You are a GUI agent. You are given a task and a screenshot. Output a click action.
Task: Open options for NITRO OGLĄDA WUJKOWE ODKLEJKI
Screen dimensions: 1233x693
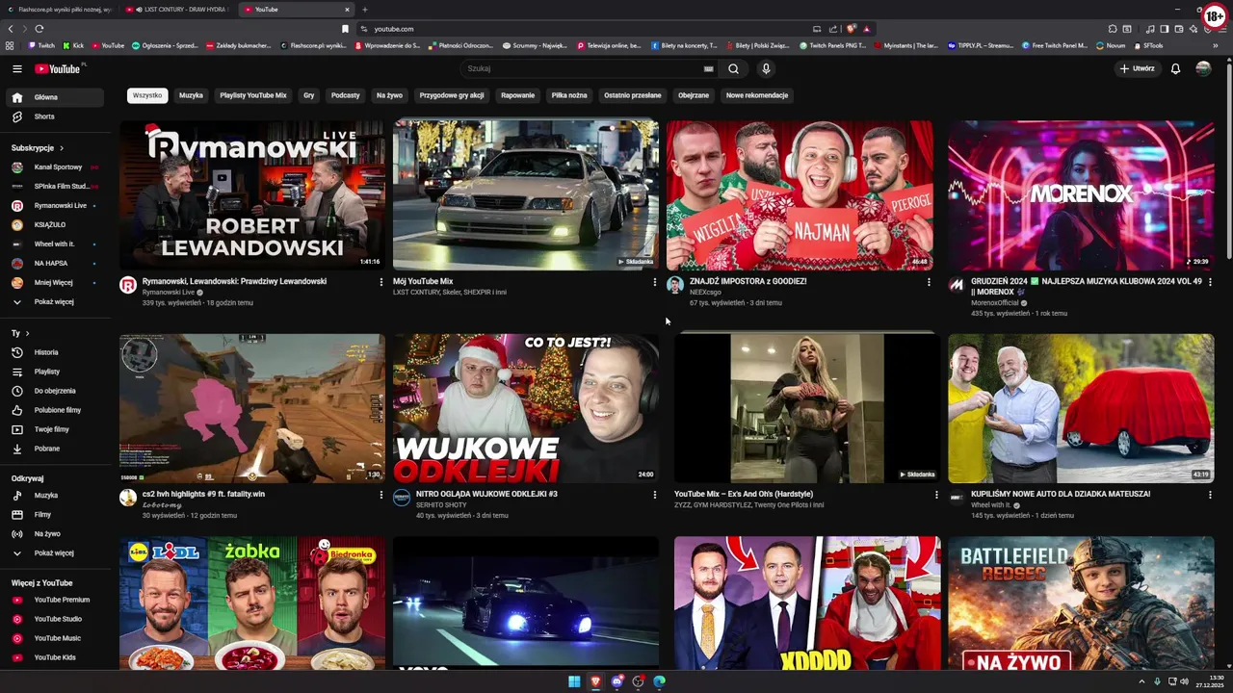655,495
